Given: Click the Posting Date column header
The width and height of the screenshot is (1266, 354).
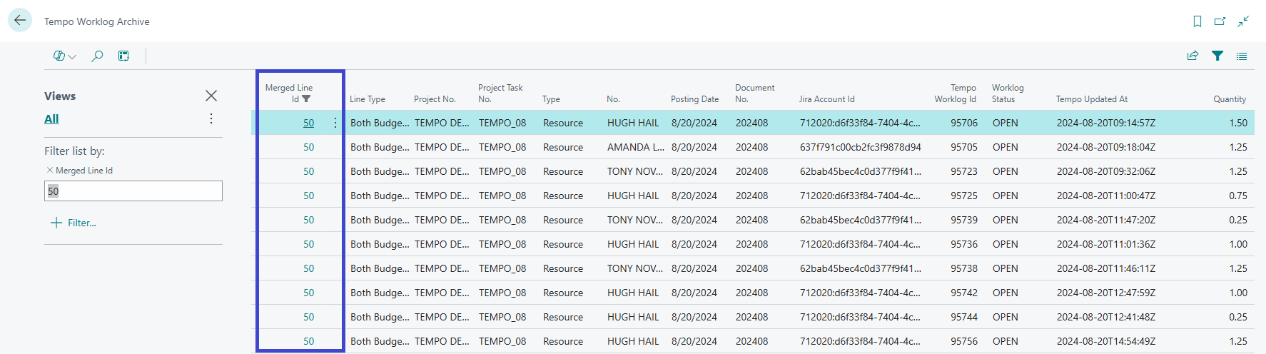Looking at the screenshot, I should coord(694,99).
